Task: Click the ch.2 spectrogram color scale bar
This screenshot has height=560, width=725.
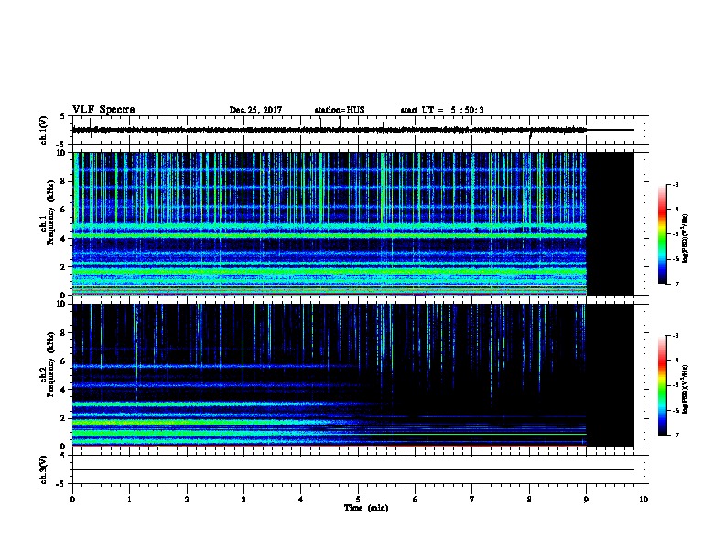Action: coord(662,385)
